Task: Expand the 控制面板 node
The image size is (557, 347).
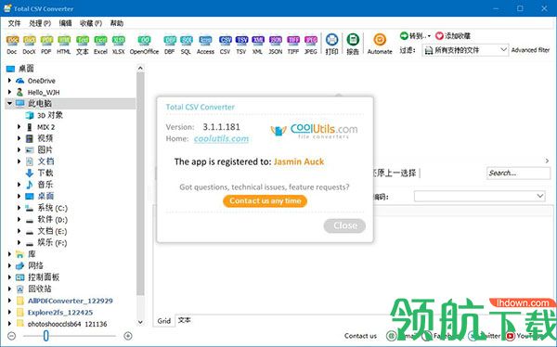Action: click(x=9, y=277)
